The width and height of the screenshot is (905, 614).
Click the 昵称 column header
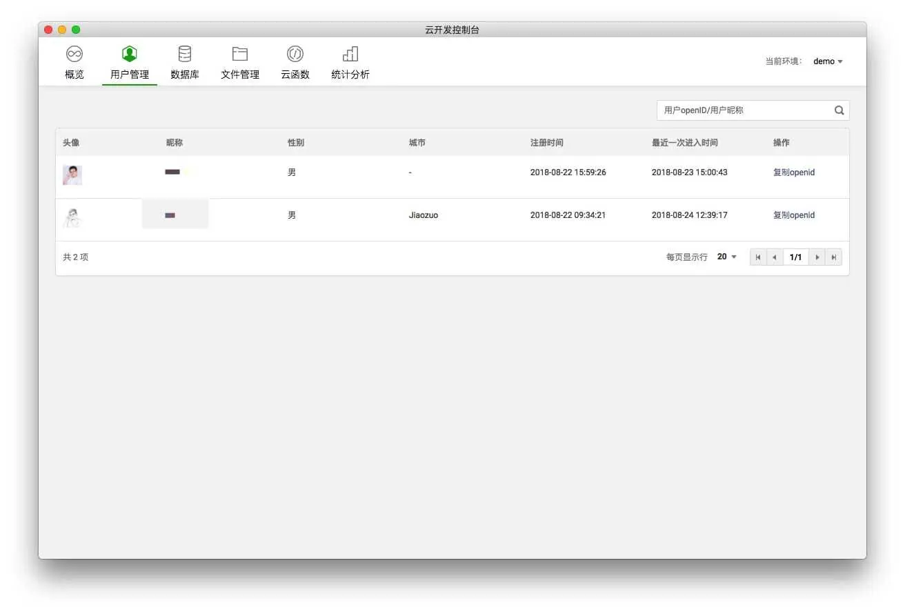(x=175, y=143)
